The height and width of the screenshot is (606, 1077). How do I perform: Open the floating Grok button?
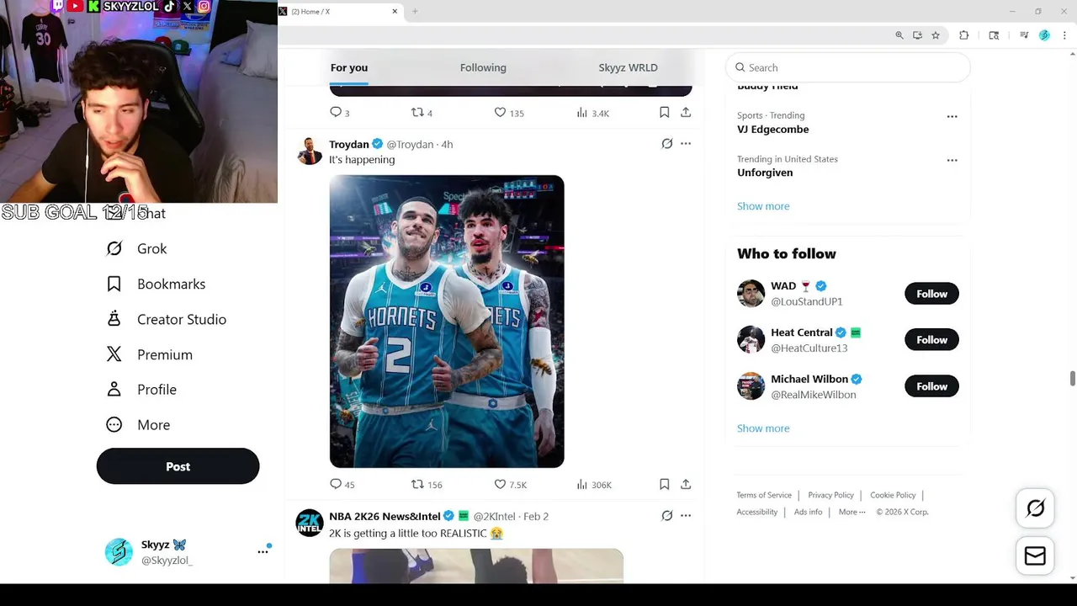pos(1035,508)
